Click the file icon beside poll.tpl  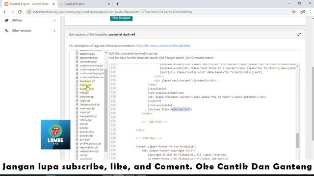77,128
